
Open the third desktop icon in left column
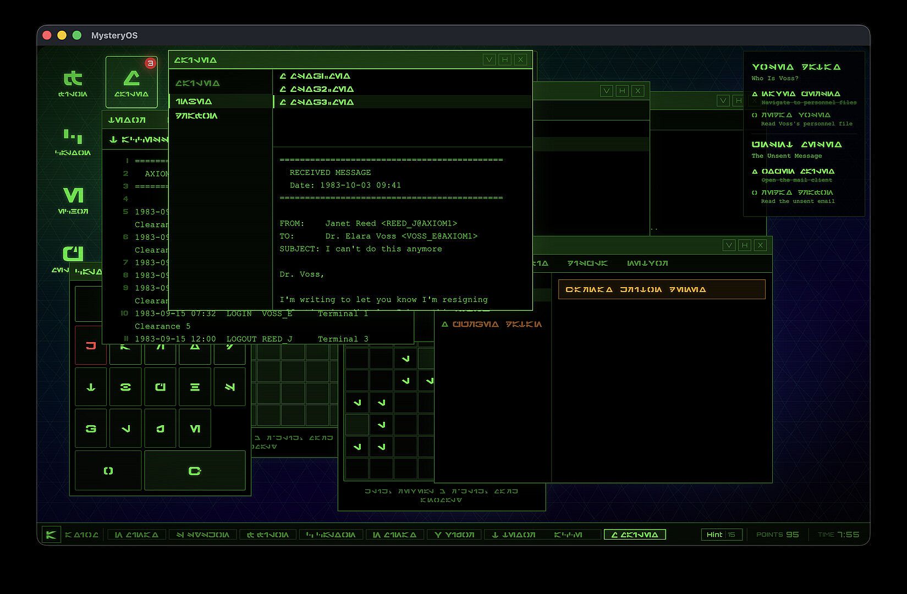[x=73, y=200]
